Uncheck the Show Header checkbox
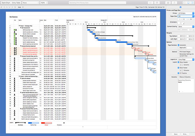This screenshot has width=195, height=136. pos(178,62)
